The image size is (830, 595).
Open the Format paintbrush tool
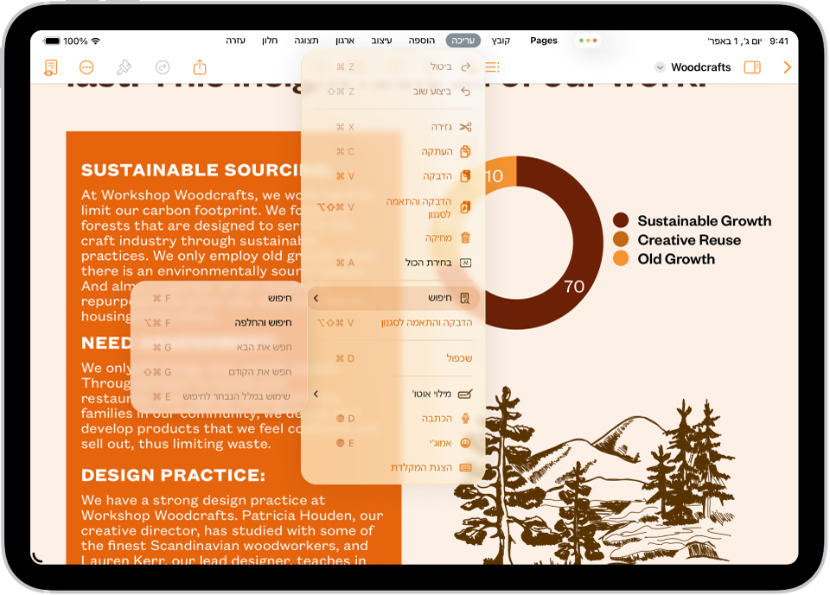click(124, 67)
